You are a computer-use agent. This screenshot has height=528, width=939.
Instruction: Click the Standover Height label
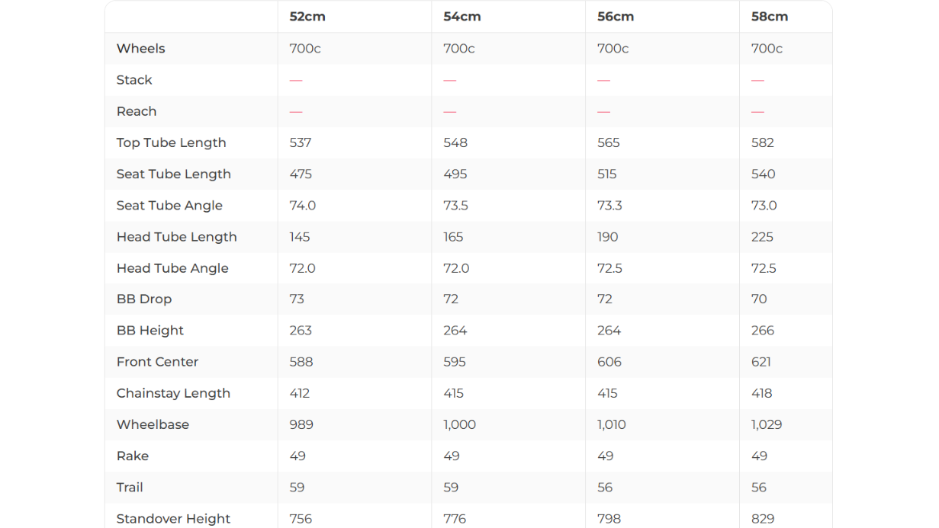click(173, 519)
